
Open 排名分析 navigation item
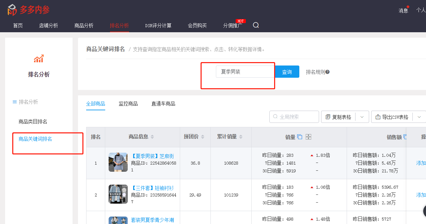pyautogui.click(x=120, y=25)
